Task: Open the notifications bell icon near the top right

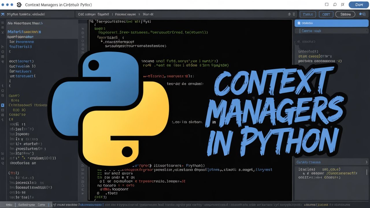Action: pyautogui.click(x=343, y=4)
